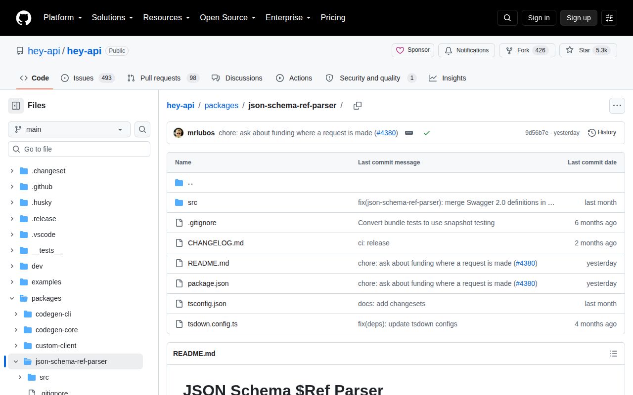This screenshot has width=633, height=395.
Task: Open pull request #4380 in commit header
Action: click(x=387, y=133)
